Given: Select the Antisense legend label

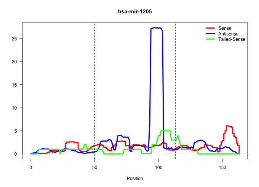Looking at the screenshot, I should pyautogui.click(x=228, y=34).
